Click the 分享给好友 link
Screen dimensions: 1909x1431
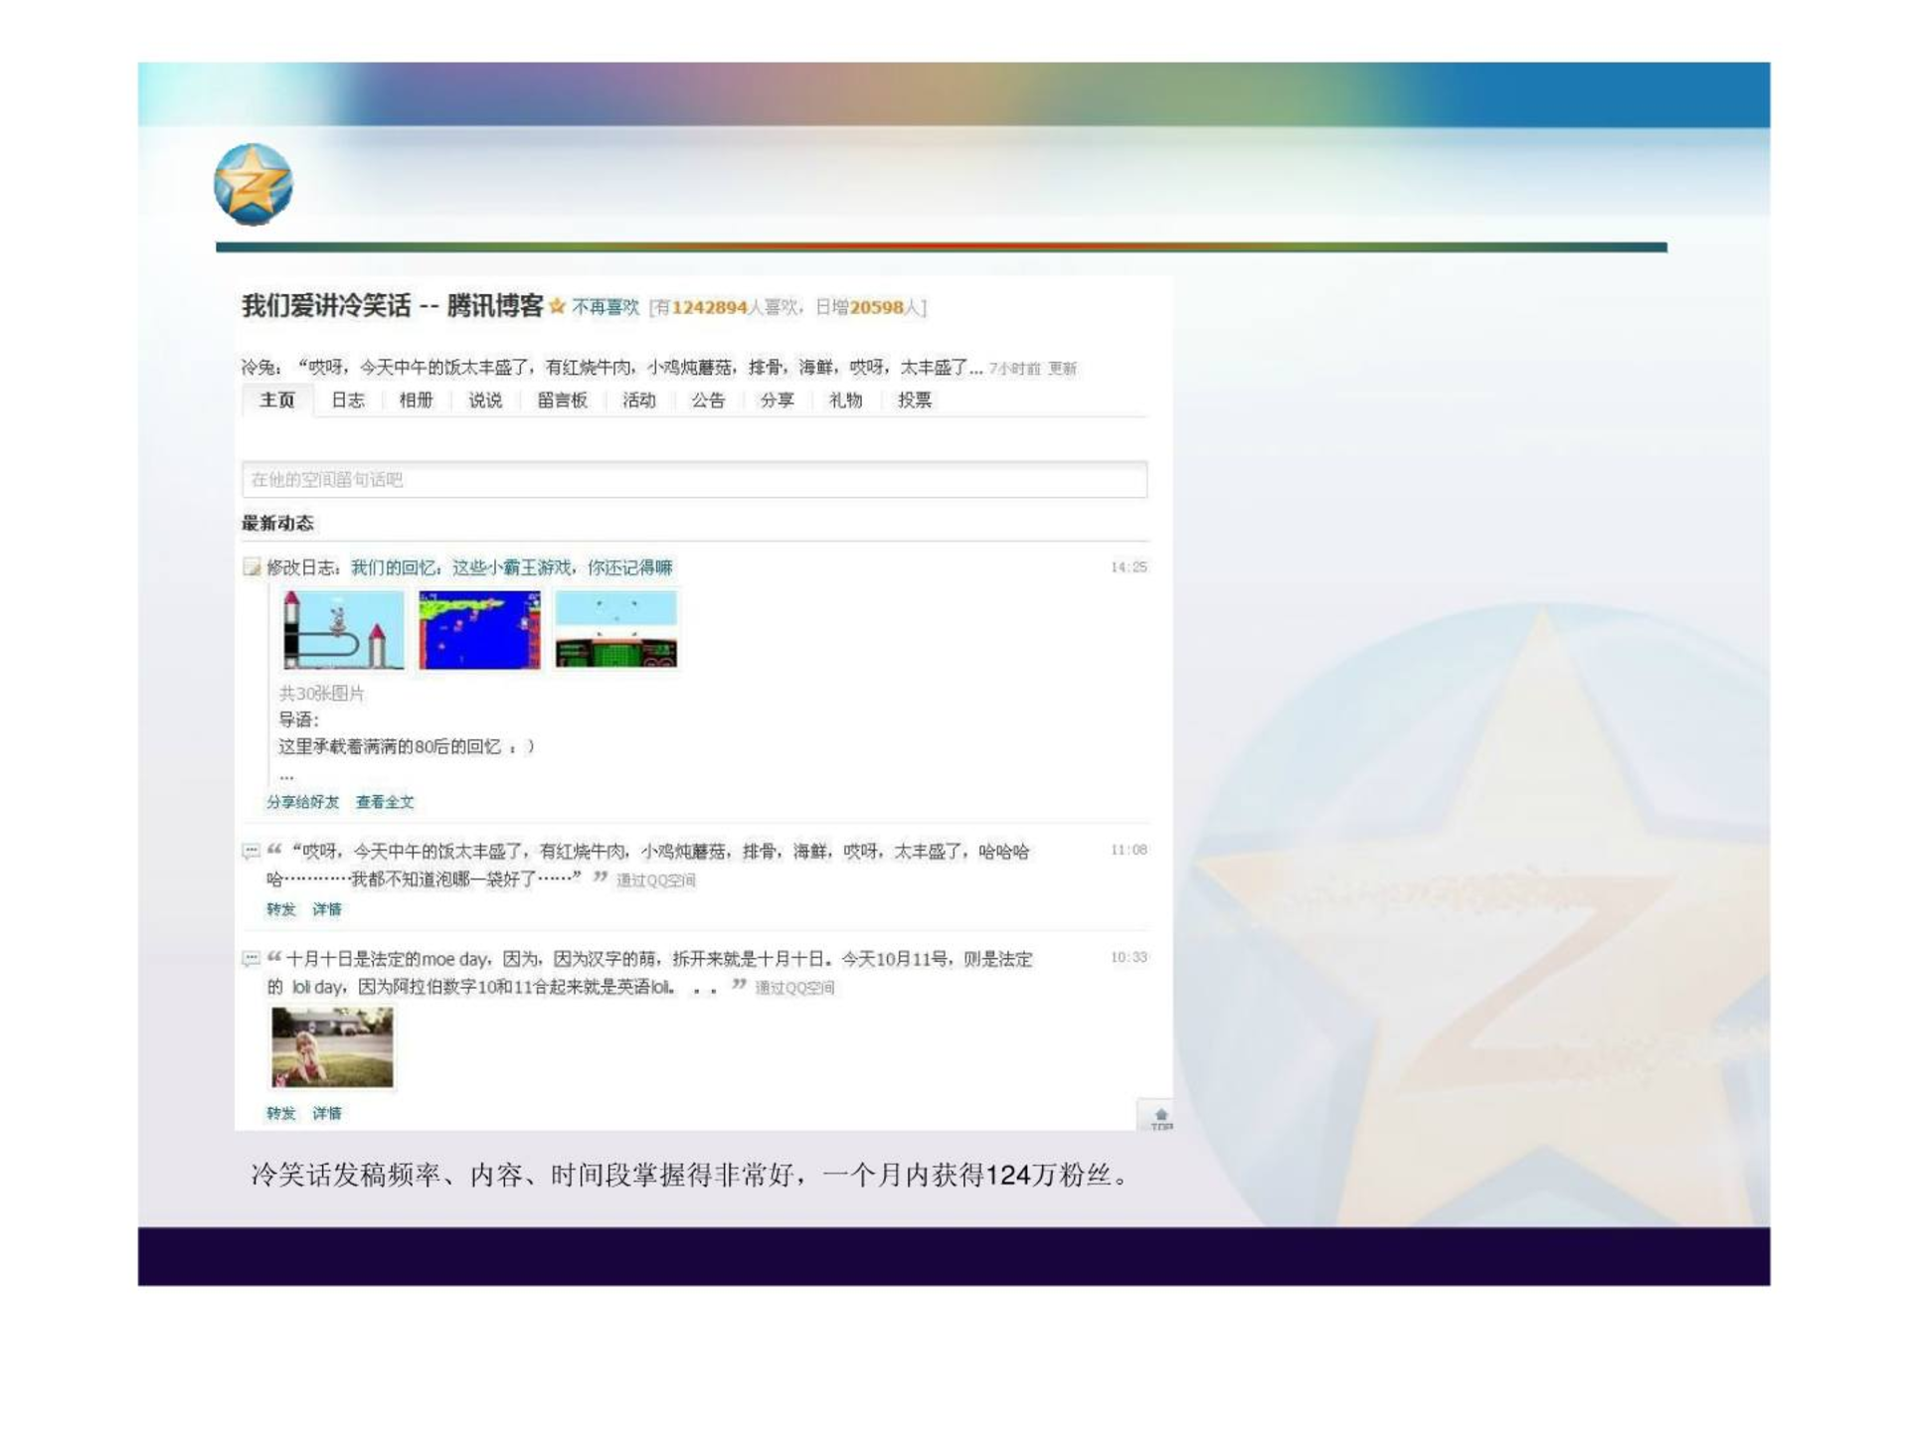click(x=302, y=802)
